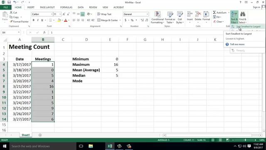The width and height of the screenshot is (266, 150).
Task: Click the Windows Start button
Action: point(5,146)
